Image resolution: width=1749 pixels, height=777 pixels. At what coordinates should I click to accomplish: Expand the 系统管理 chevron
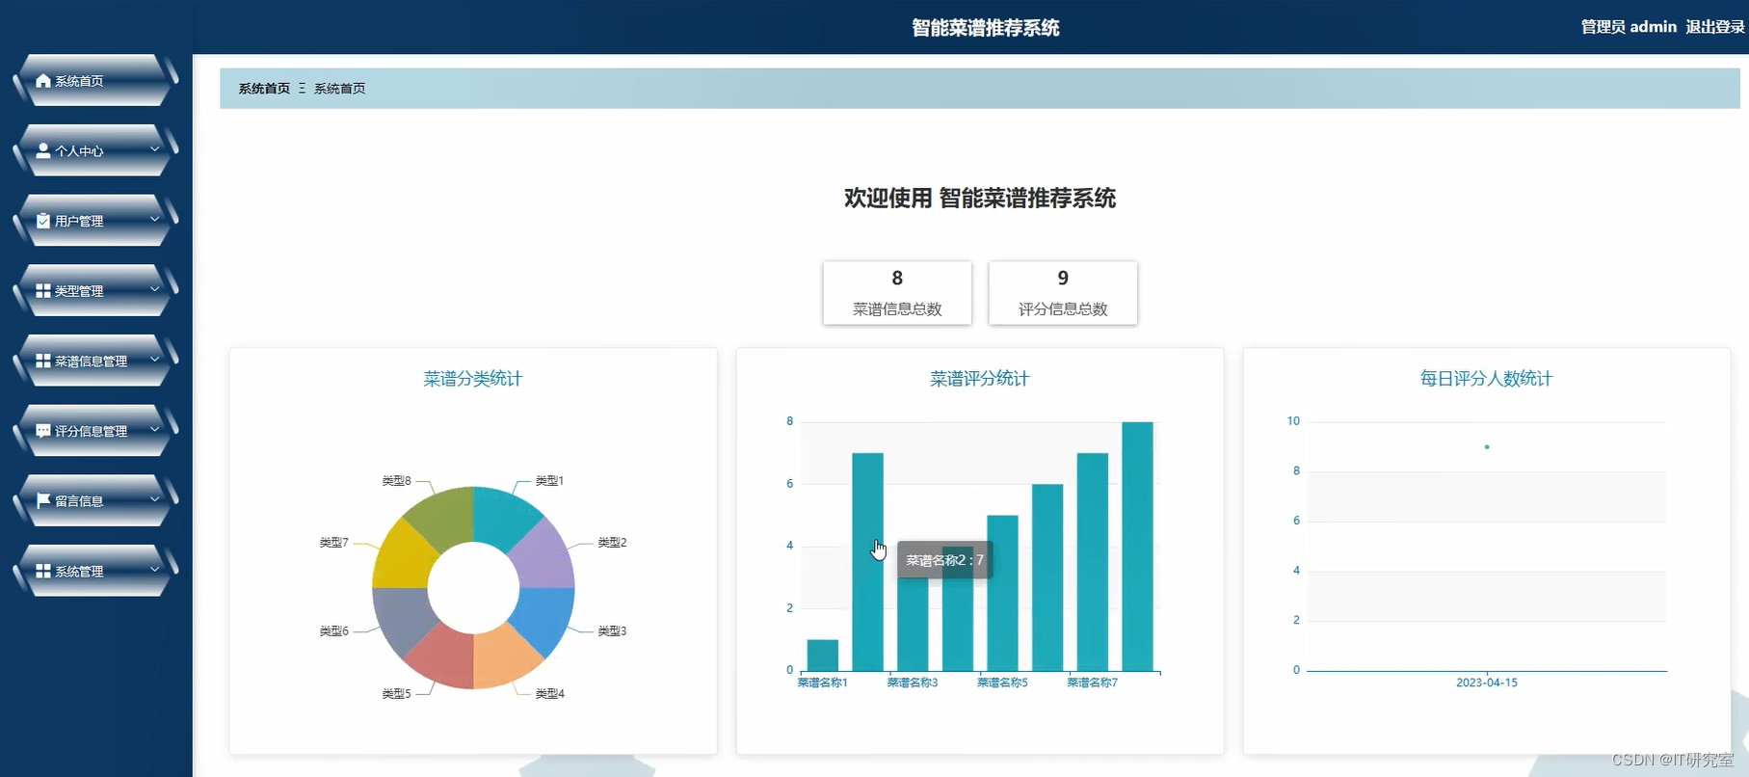154,570
